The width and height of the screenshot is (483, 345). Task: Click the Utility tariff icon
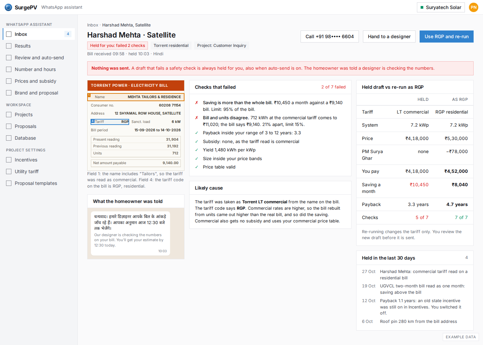9,171
